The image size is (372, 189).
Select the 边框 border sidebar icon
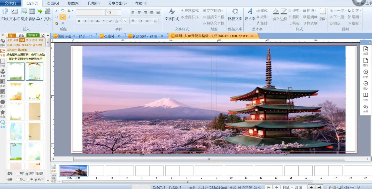pyautogui.click(x=3, y=62)
